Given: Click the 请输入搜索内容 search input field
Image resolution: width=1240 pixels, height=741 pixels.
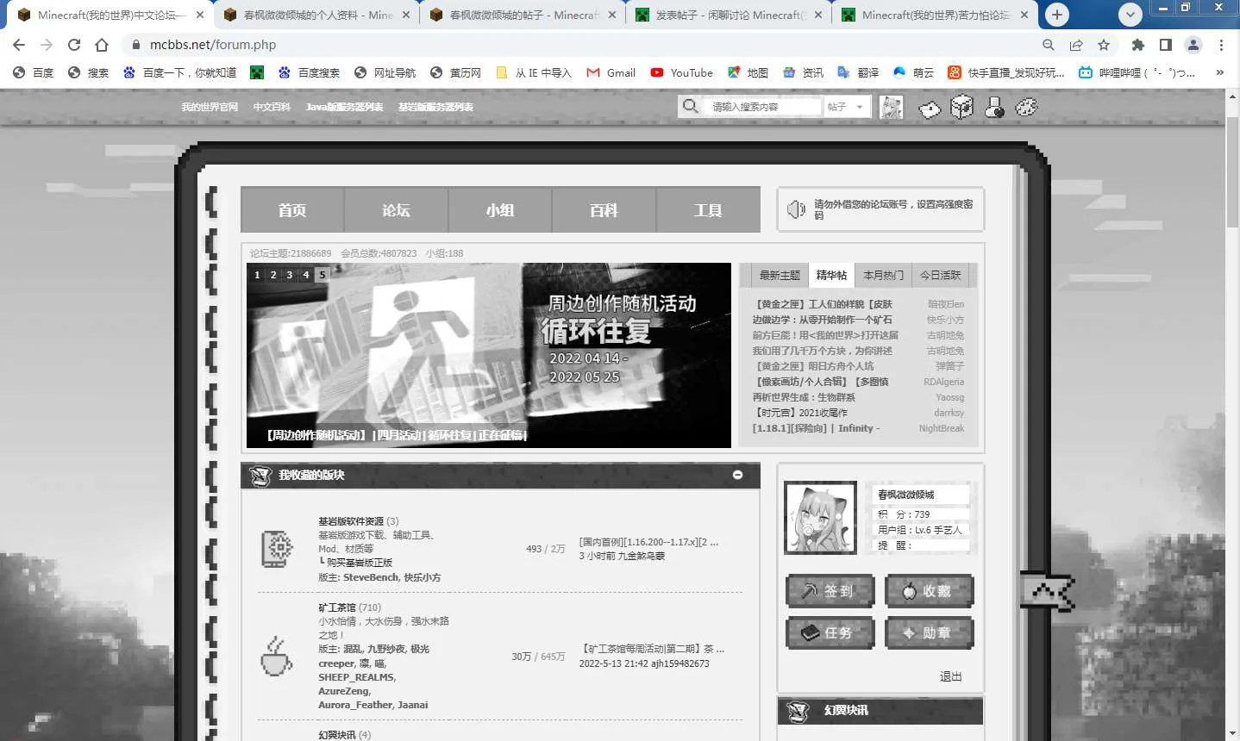Looking at the screenshot, I should point(759,106).
